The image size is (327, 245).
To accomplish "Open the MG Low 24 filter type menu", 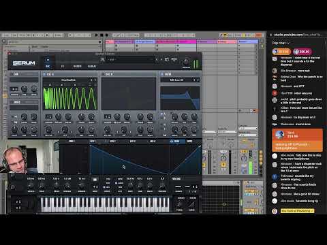I will coord(176,80).
